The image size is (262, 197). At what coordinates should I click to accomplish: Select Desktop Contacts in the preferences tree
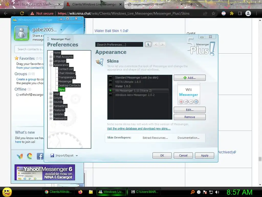pos(69,85)
